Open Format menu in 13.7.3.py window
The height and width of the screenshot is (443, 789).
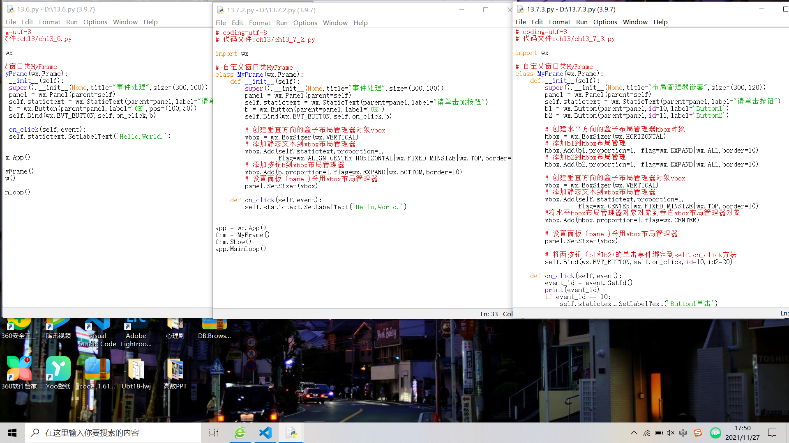(x=559, y=22)
